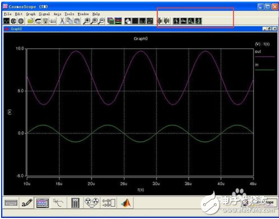This screenshot has width=279, height=219.
Task: Open the Graph menu
Action: pyautogui.click(x=31, y=14)
